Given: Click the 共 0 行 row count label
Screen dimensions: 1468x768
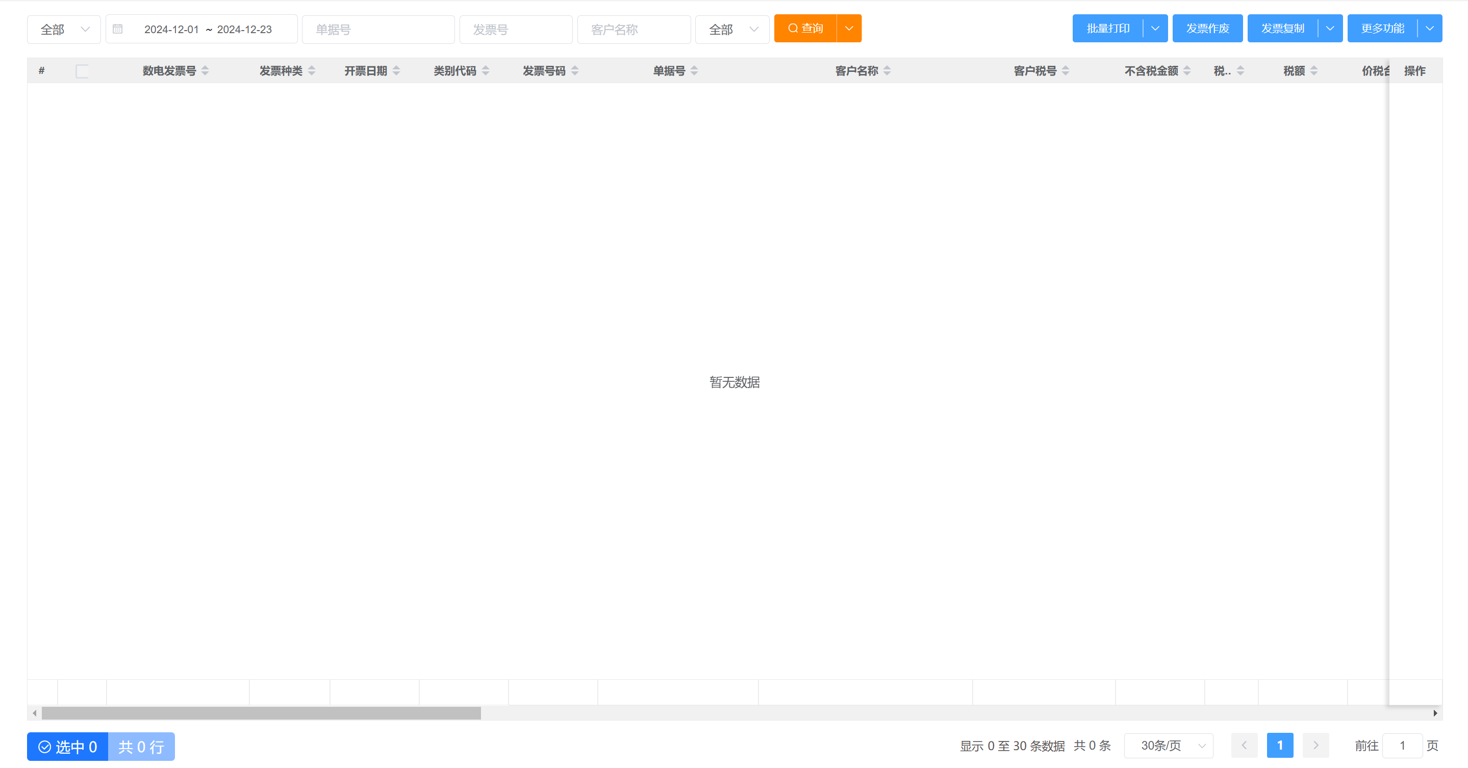Looking at the screenshot, I should pos(141,747).
